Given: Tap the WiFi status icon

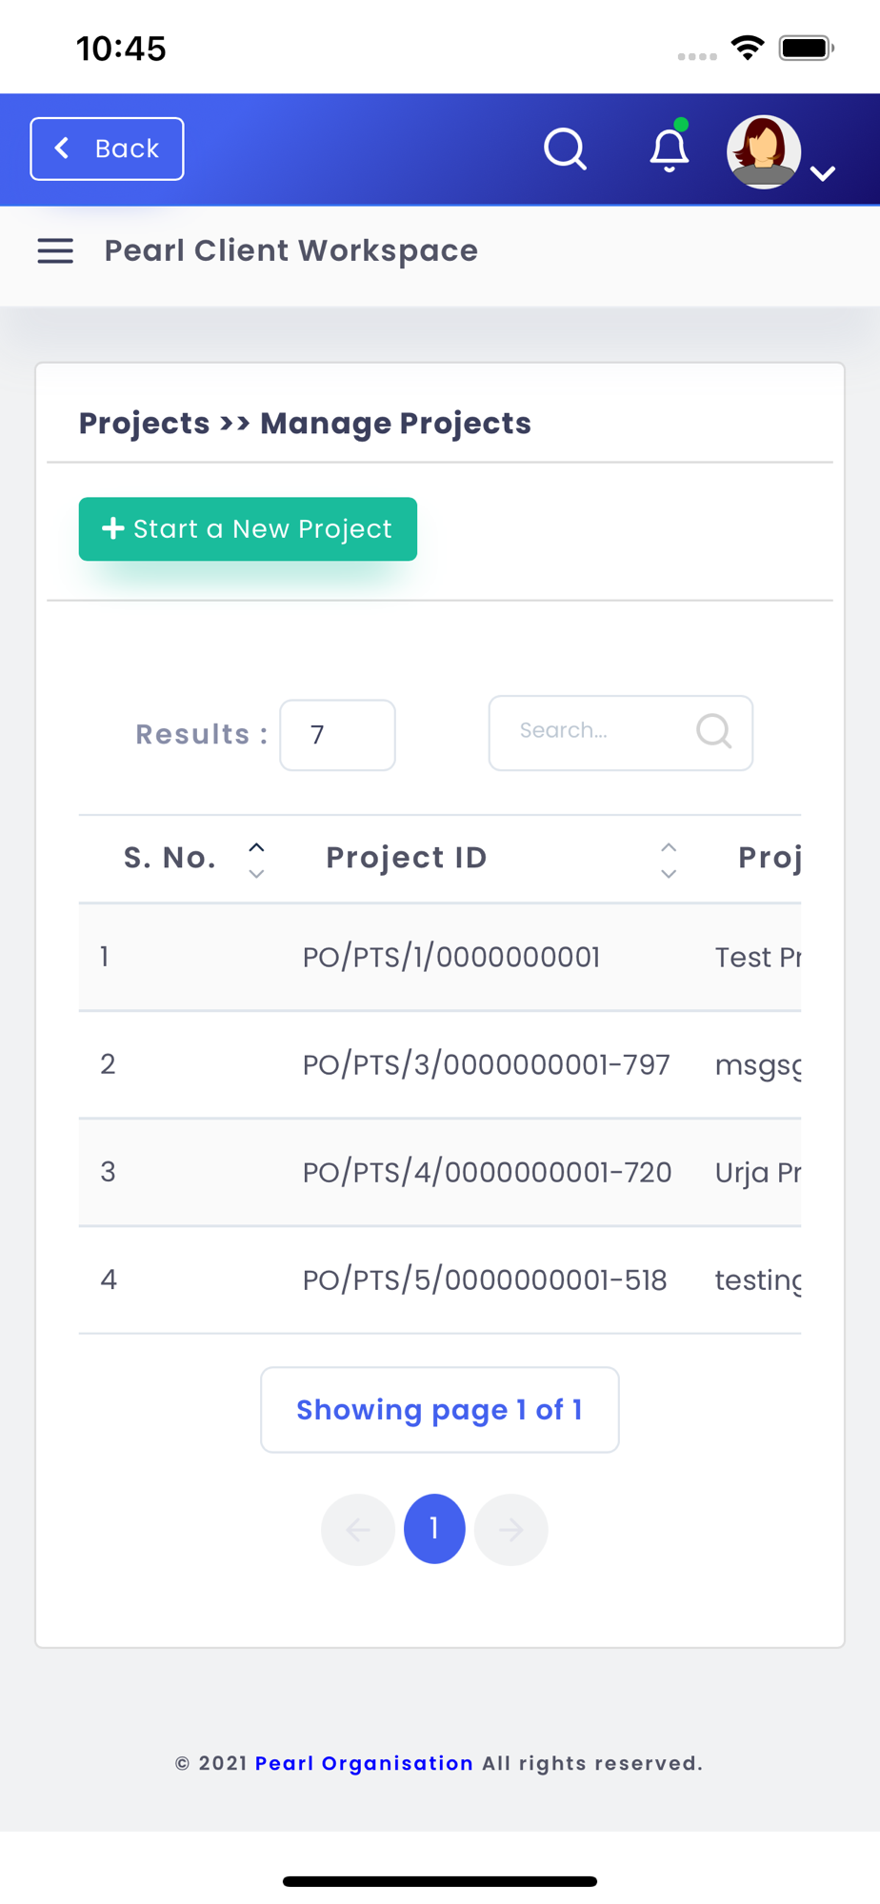Looking at the screenshot, I should pos(748,48).
